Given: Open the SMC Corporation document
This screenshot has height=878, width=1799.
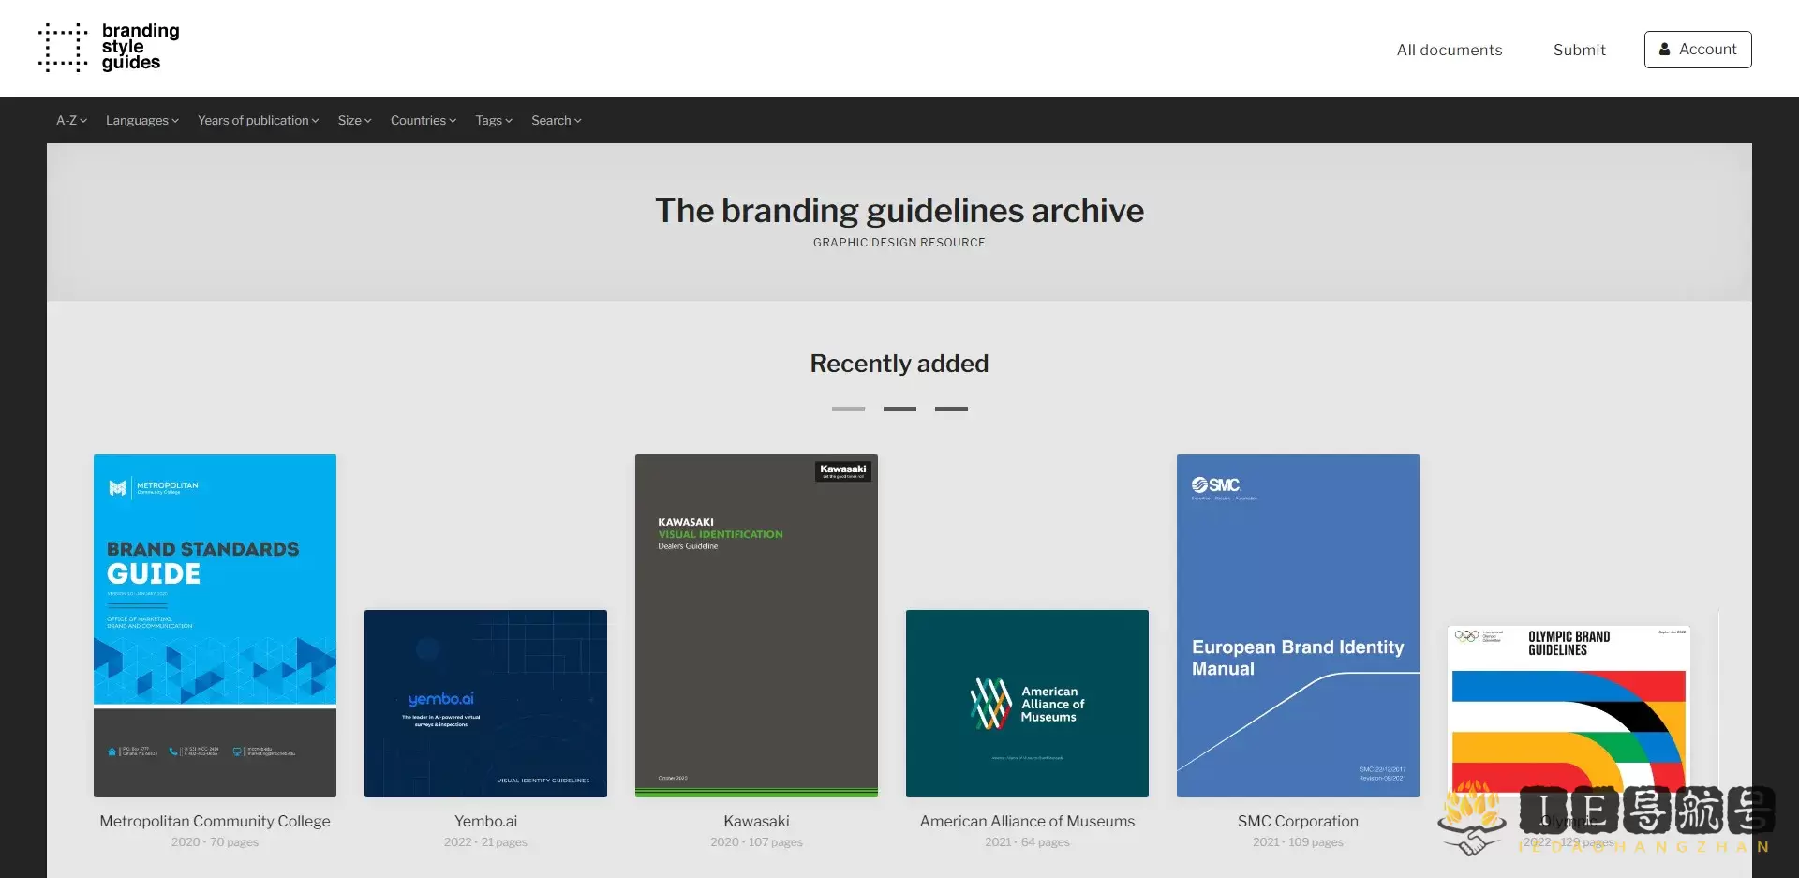Looking at the screenshot, I should click(1298, 626).
